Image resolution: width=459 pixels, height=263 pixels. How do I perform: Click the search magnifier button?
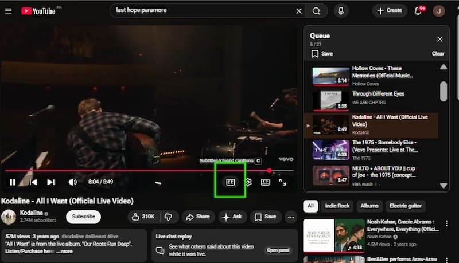point(316,11)
